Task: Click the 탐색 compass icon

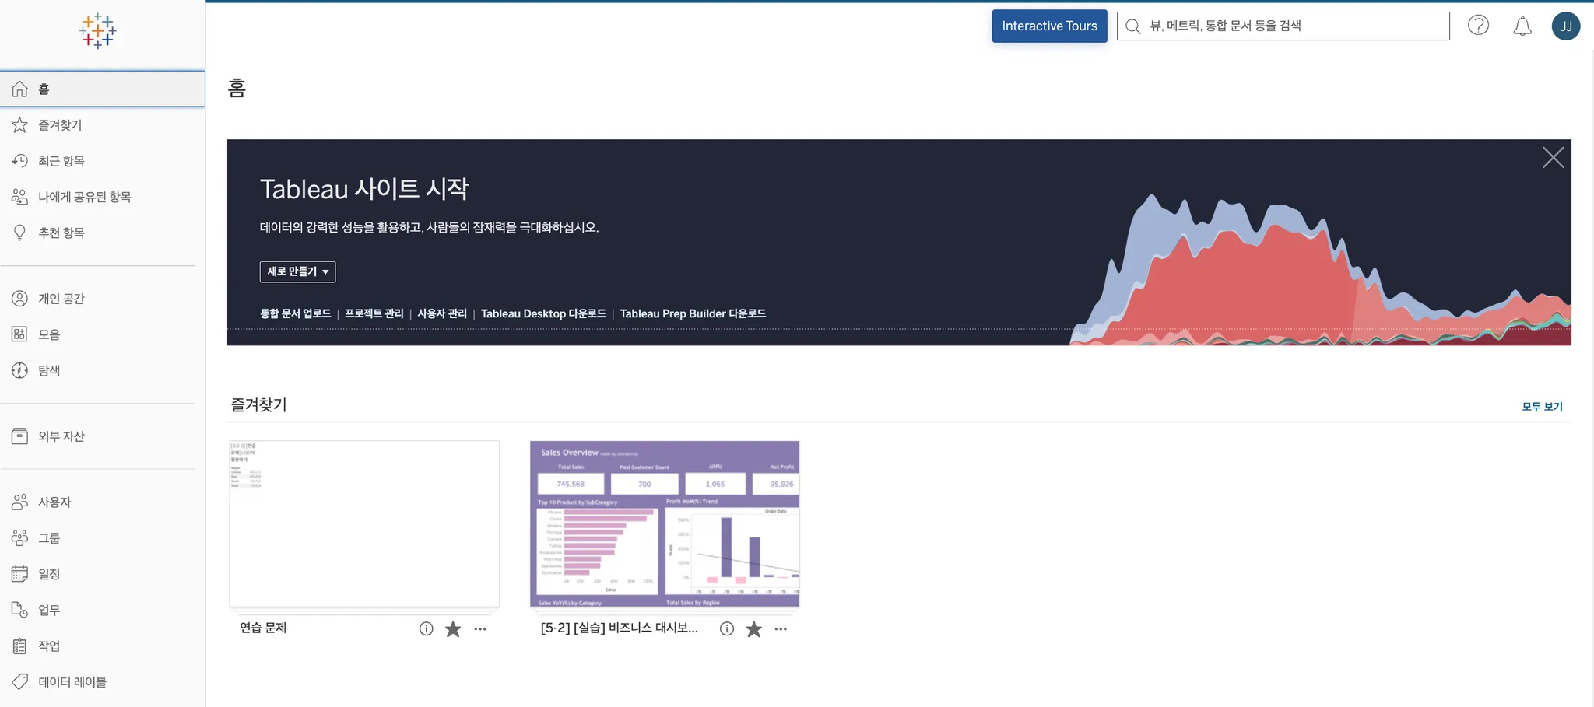Action: pyautogui.click(x=20, y=370)
